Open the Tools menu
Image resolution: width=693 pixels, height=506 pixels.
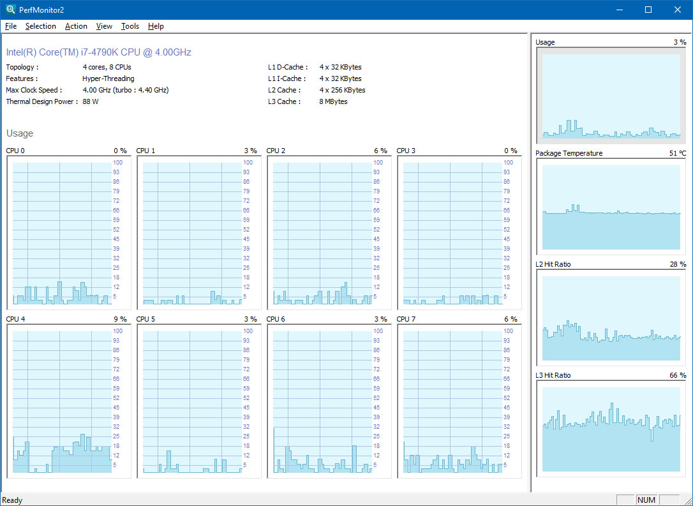[130, 26]
